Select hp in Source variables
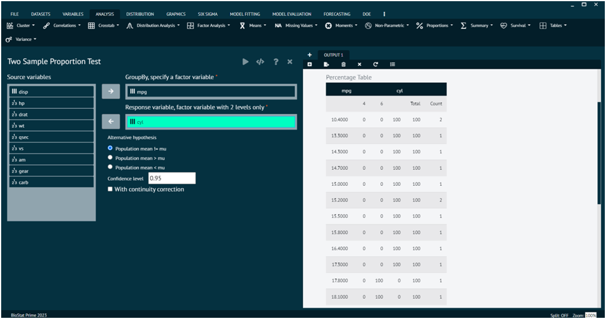This screenshot has height=319, width=606. 52,103
